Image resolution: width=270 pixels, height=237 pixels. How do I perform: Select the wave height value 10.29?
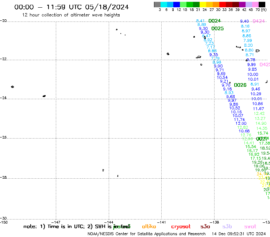[x=256, y=94]
